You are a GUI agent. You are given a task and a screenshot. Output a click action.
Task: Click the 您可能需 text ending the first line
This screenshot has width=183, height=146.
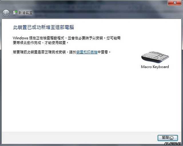point(114,38)
